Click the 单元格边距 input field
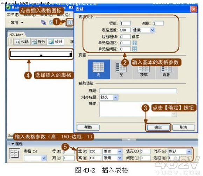Image resolution: width=203 pixels, height=176 pixels. (x=125, y=43)
